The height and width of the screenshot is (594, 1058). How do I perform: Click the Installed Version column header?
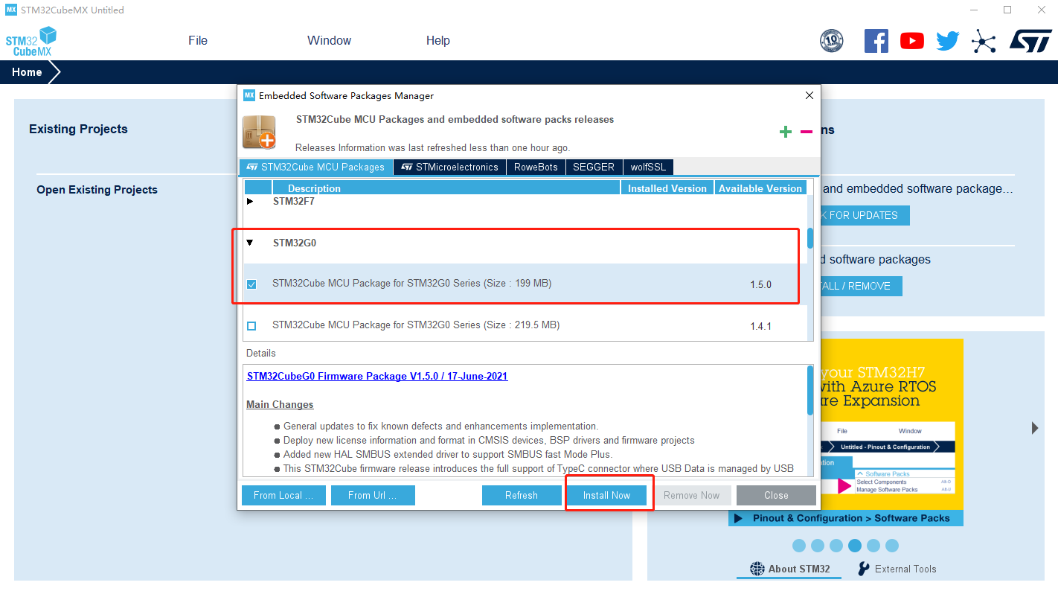[x=667, y=188]
